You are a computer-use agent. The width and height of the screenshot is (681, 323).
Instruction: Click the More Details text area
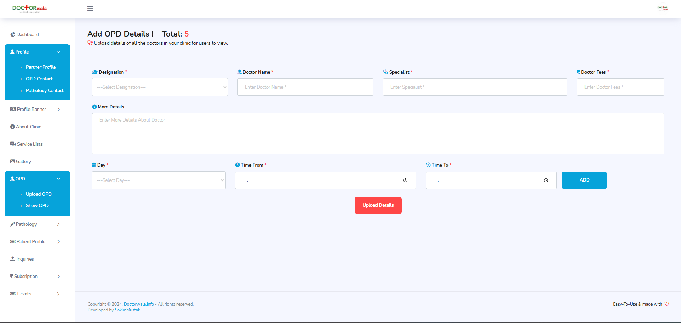pos(378,134)
